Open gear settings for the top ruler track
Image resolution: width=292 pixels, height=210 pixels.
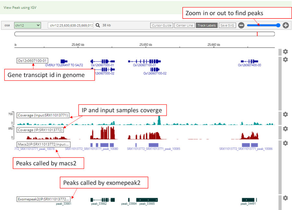point(285,52)
